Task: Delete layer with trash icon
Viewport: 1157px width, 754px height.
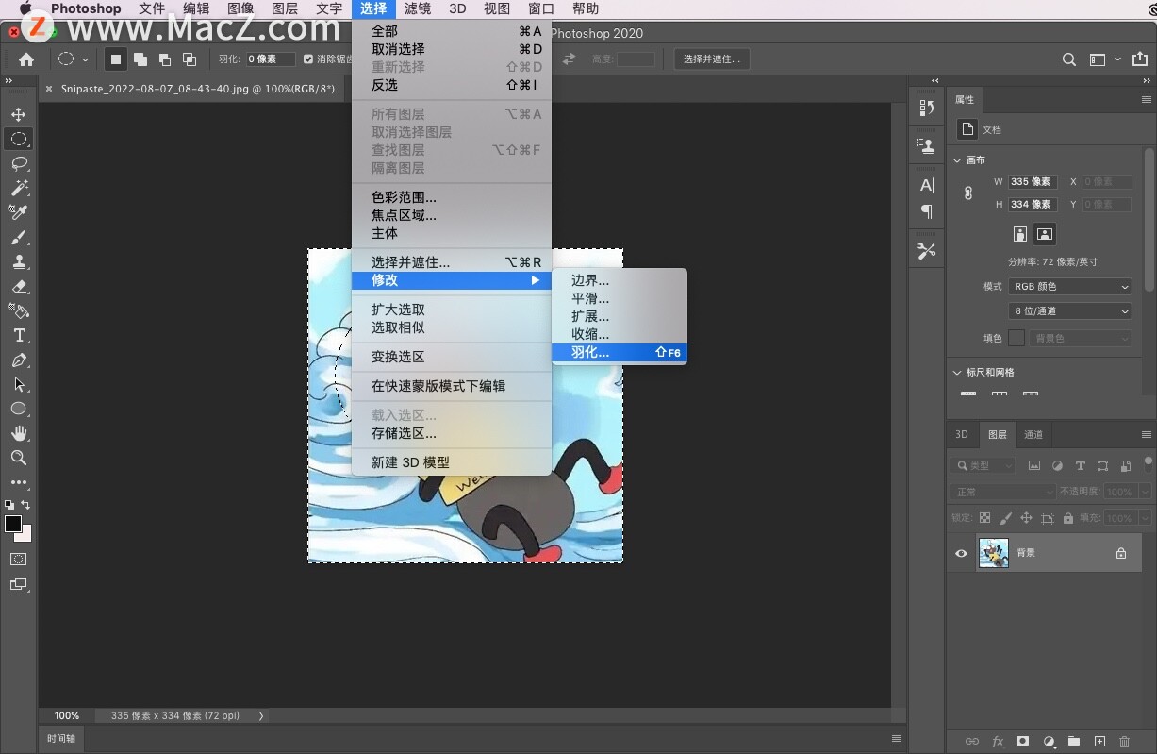Action: tap(1124, 742)
